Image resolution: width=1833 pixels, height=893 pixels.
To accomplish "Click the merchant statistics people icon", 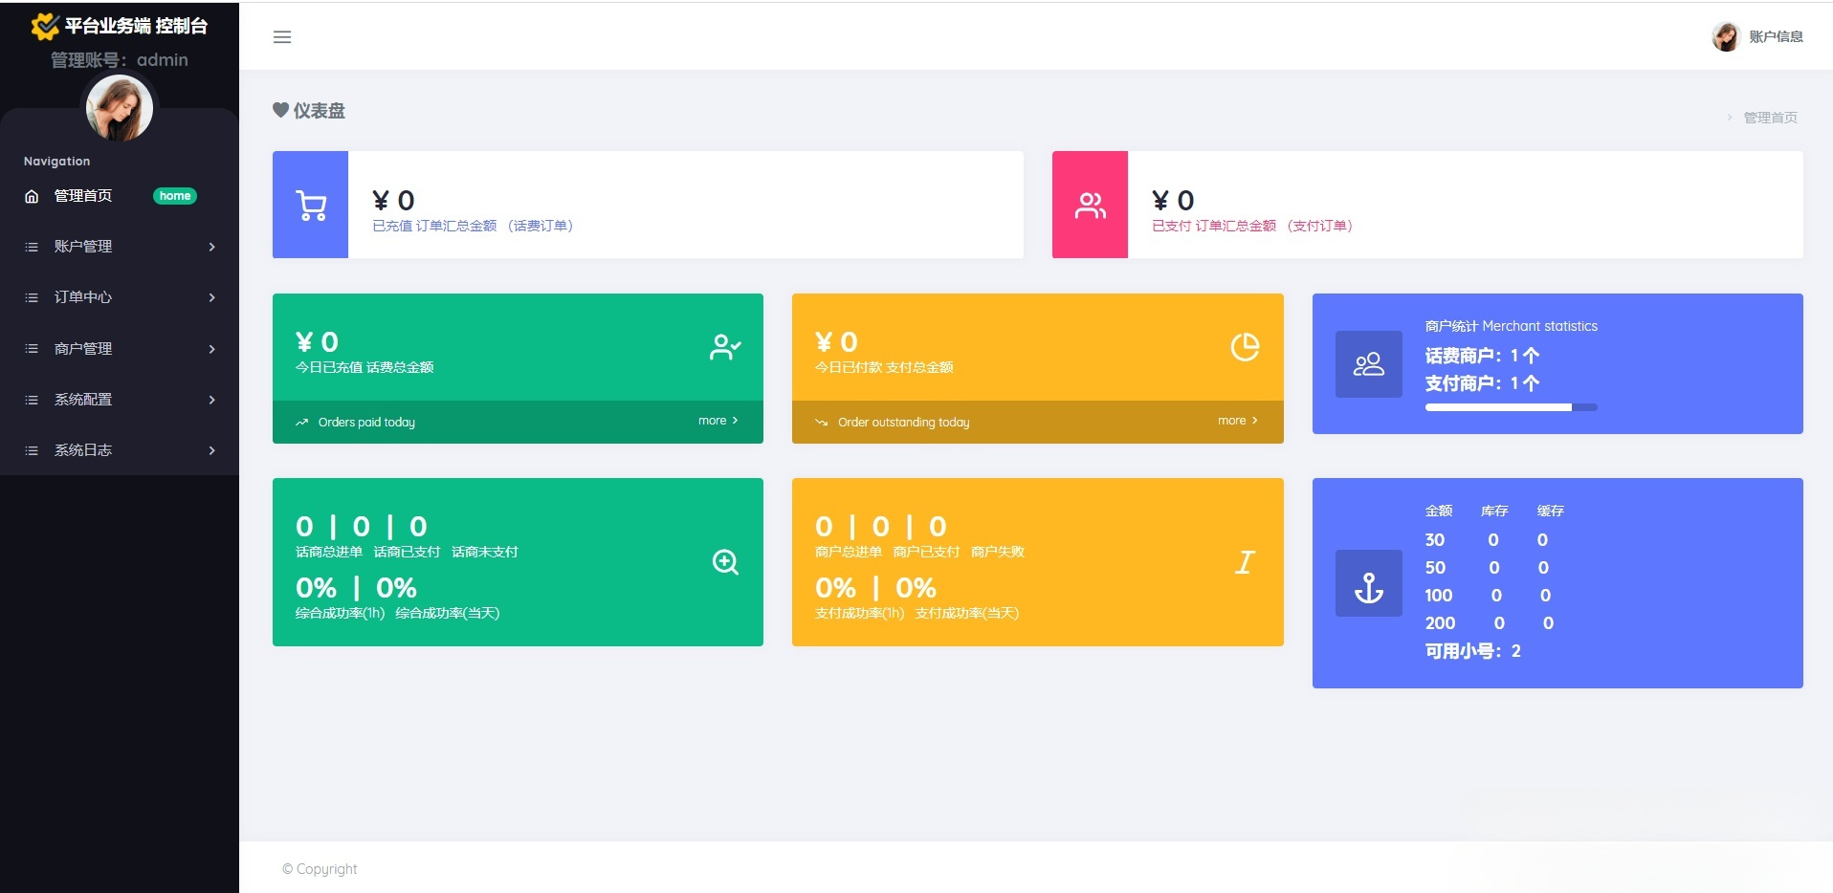I will pos(1368,364).
